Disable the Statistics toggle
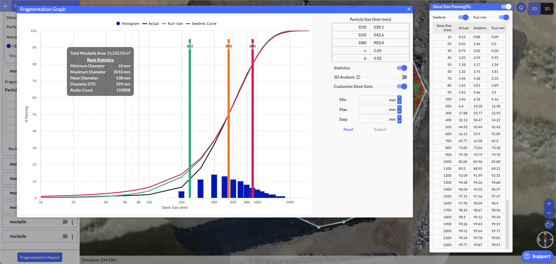 402,68
